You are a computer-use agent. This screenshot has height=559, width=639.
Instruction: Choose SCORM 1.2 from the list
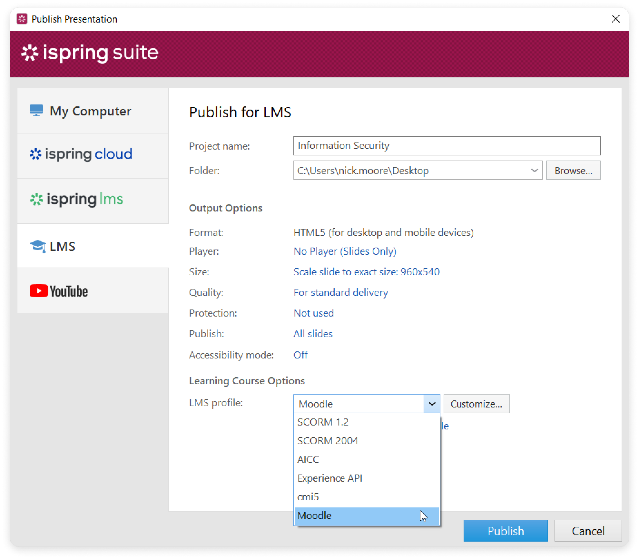pyautogui.click(x=323, y=422)
